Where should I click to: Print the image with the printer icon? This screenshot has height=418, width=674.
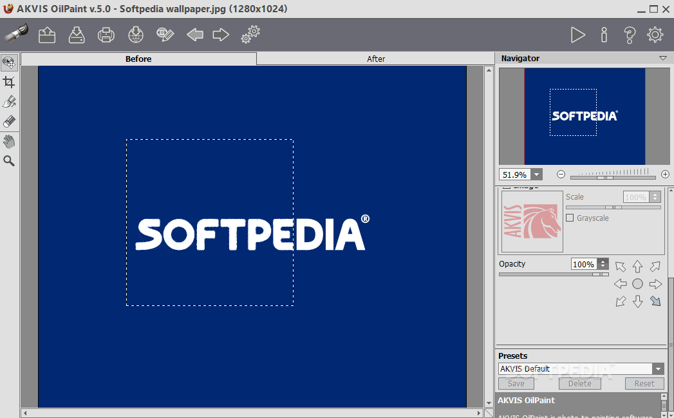click(x=106, y=35)
